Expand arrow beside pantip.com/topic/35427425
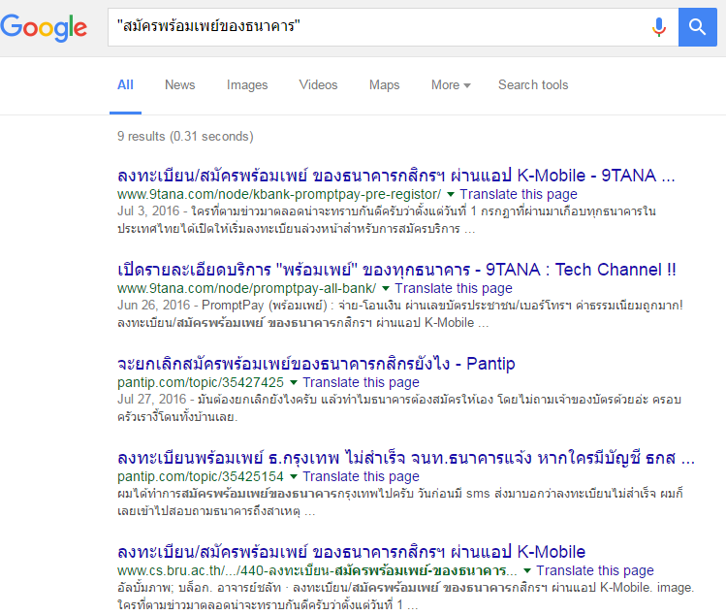Viewport: 726px width, 615px height. [x=293, y=382]
